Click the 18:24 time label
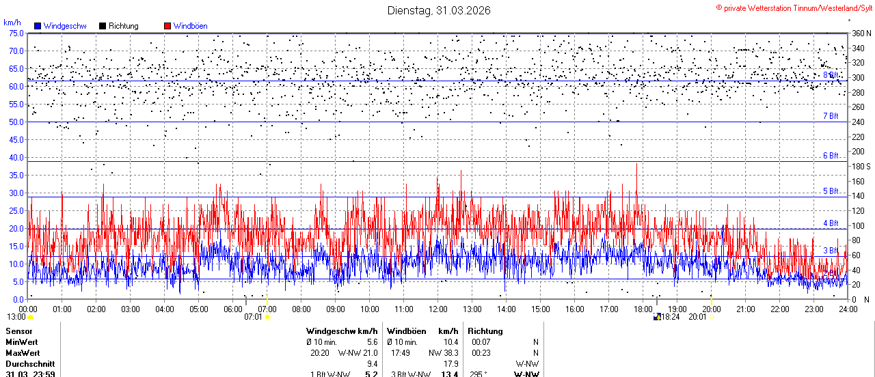Viewport: 875px width, 377px height. [x=670, y=317]
